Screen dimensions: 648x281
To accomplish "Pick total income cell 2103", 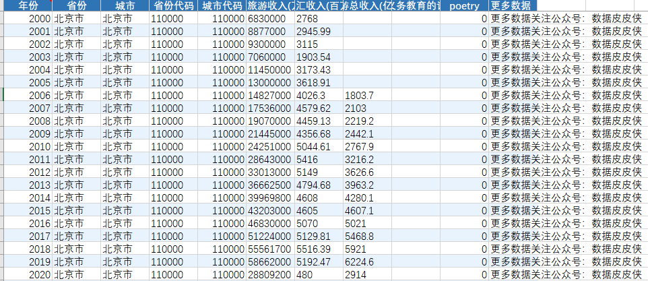I will pos(367,108).
